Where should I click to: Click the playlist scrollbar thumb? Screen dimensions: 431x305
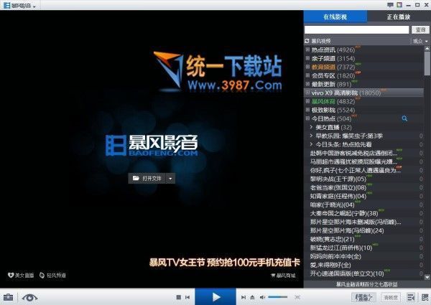427,63
